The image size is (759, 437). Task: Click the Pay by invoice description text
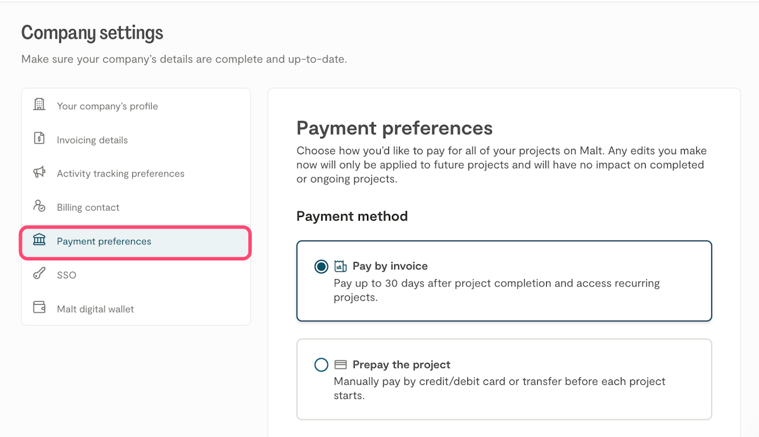(x=496, y=291)
